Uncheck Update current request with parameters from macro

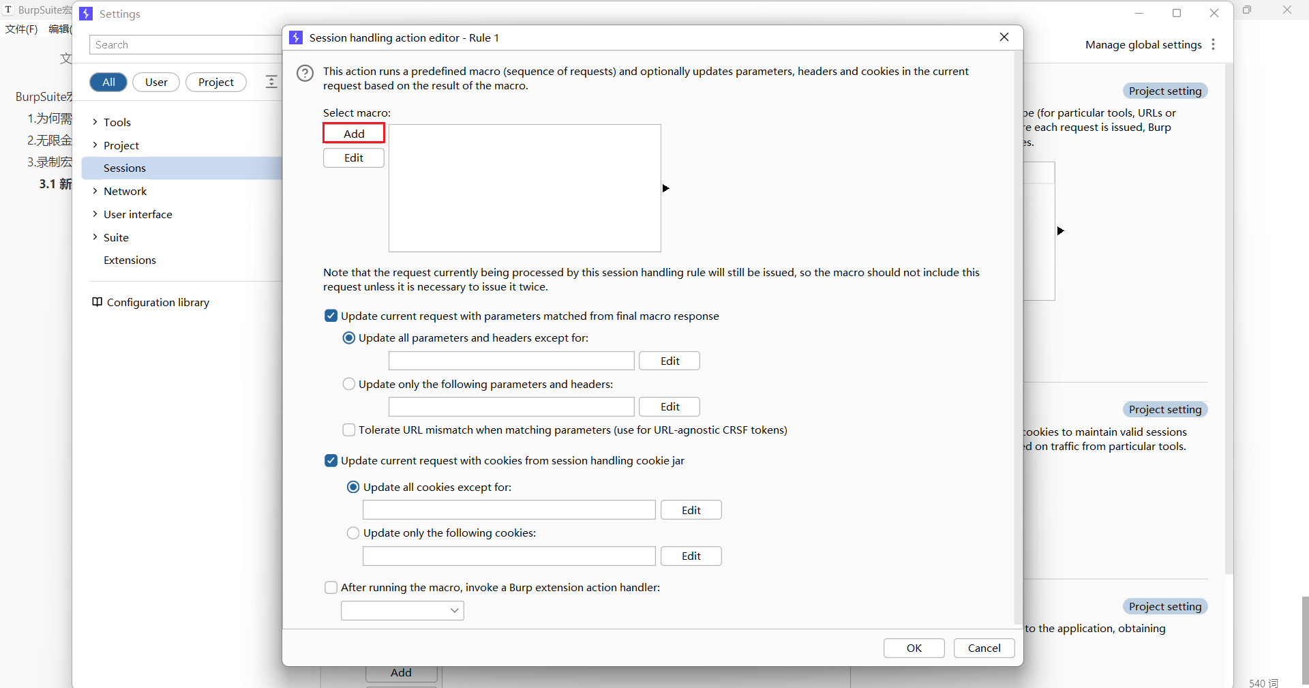331,316
